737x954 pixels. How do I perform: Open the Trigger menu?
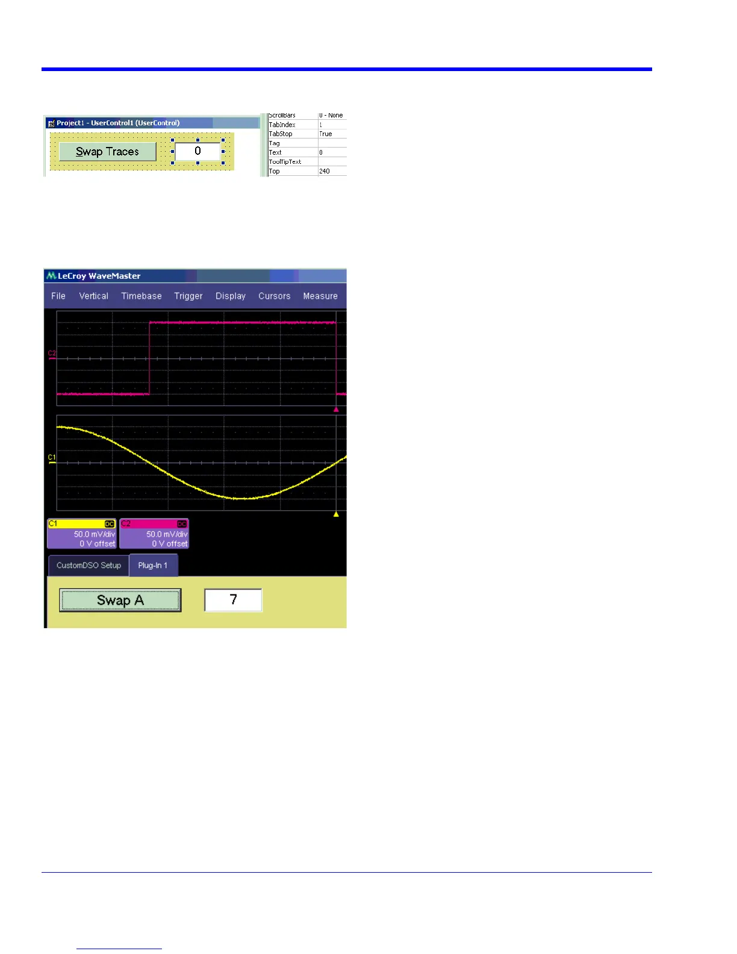tap(188, 296)
